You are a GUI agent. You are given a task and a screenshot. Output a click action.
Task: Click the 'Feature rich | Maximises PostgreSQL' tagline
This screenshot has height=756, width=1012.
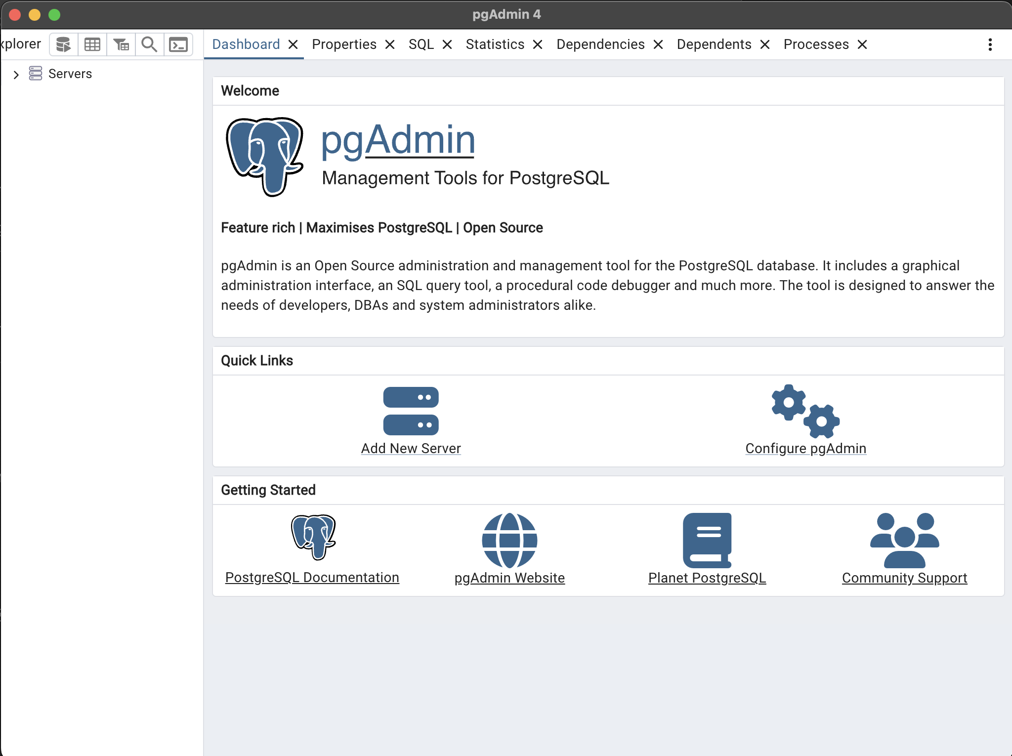[382, 228]
